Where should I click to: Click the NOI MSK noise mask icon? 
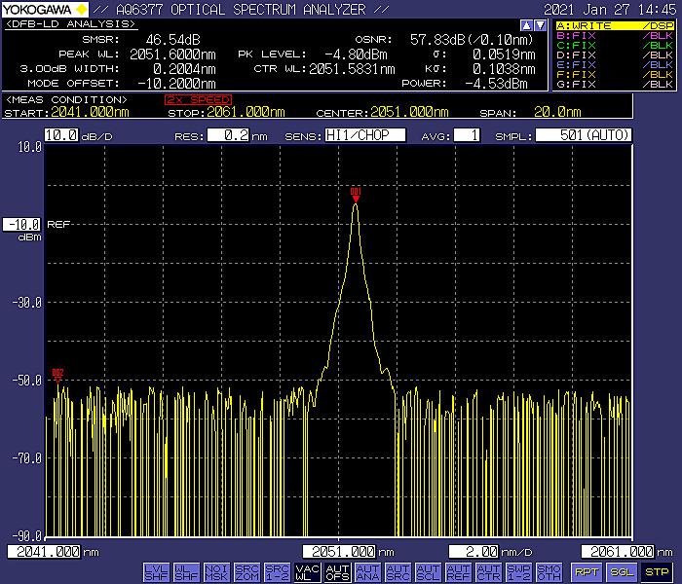pyautogui.click(x=216, y=571)
